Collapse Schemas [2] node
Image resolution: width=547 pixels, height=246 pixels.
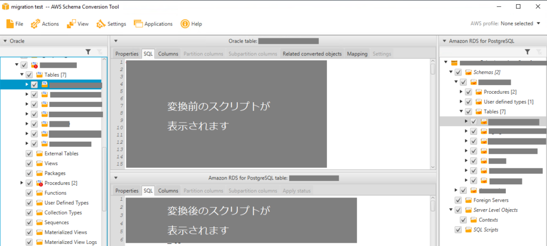[451, 72]
